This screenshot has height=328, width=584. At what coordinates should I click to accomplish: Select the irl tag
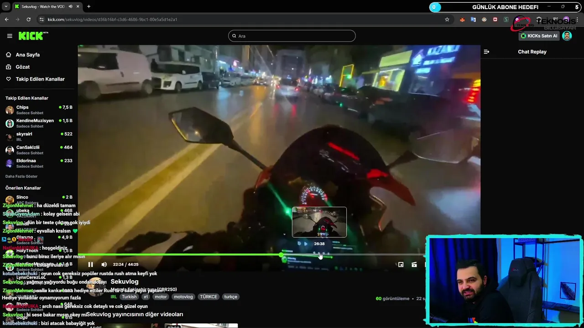pyautogui.click(x=146, y=297)
